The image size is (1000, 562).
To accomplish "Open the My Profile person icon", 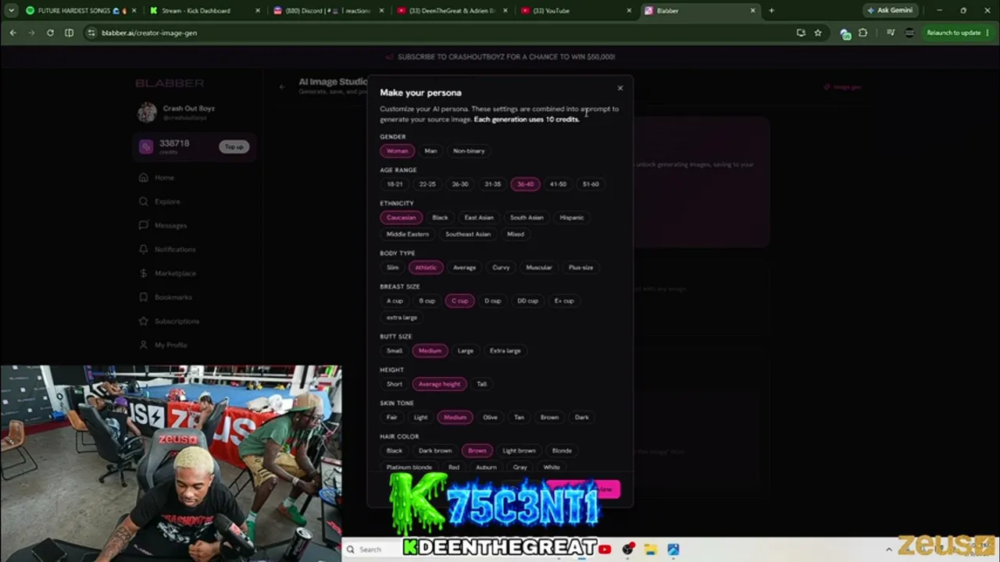I will [144, 345].
